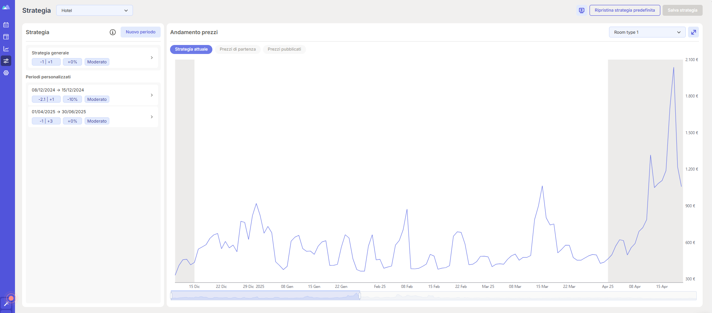Click the unselected part of chart navigator
The height and width of the screenshot is (313, 712).
click(x=528, y=296)
